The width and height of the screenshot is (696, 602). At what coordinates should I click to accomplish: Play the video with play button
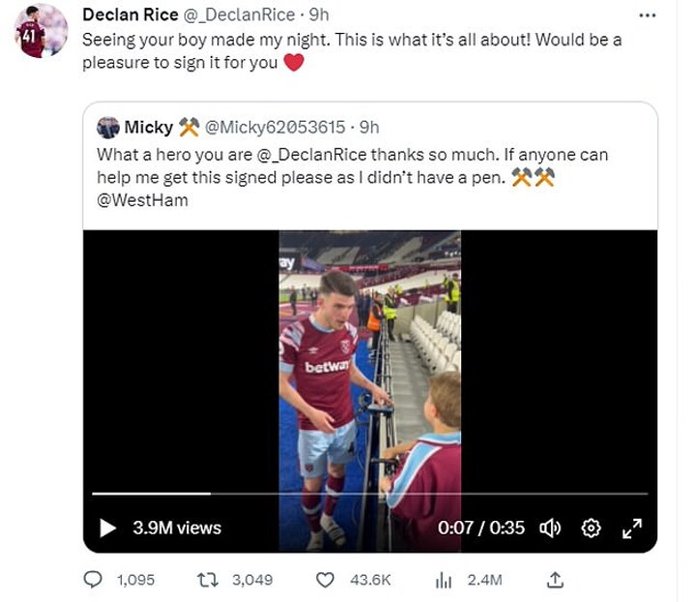point(107,528)
